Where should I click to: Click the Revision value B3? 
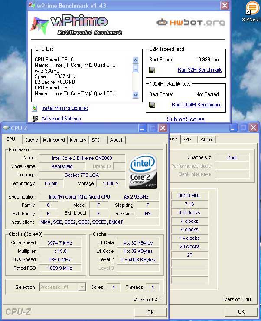(147, 214)
